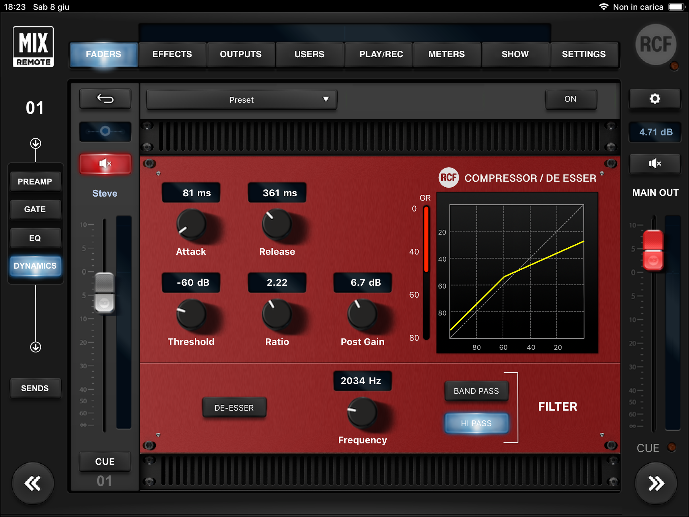Click the upper circled down-arrow icon
The image size is (689, 517).
click(x=36, y=143)
